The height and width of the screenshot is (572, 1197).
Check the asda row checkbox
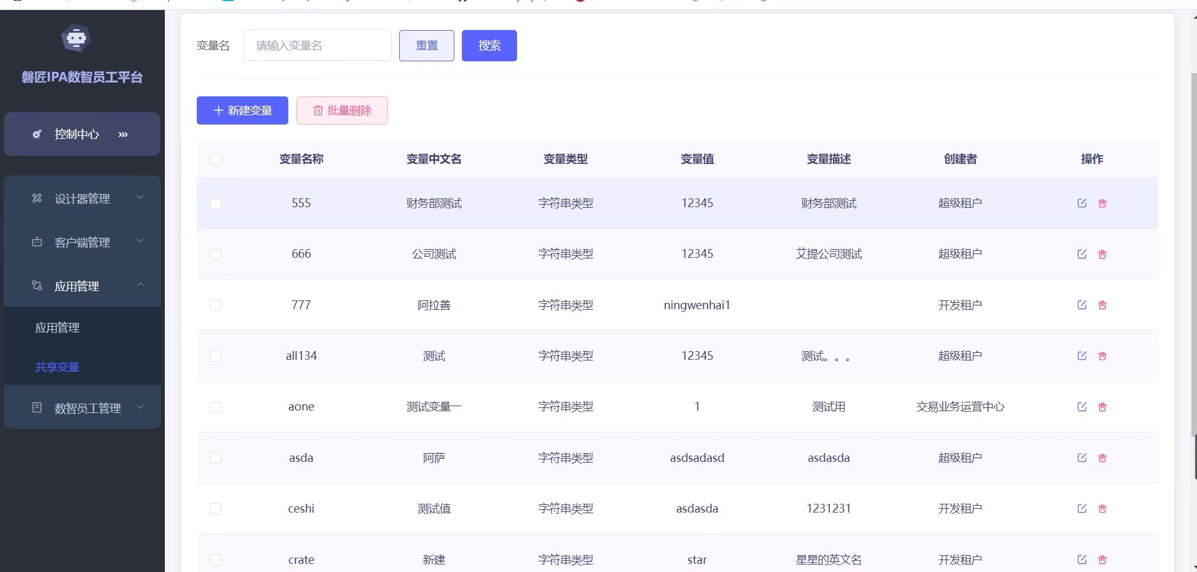[x=216, y=458]
